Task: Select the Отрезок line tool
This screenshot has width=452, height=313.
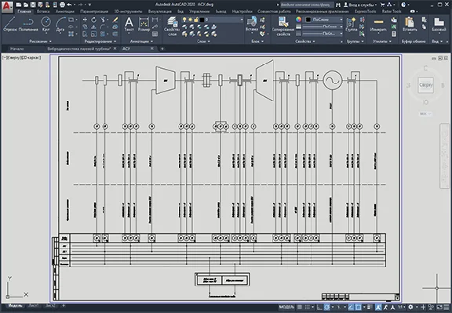Action: click(9, 24)
